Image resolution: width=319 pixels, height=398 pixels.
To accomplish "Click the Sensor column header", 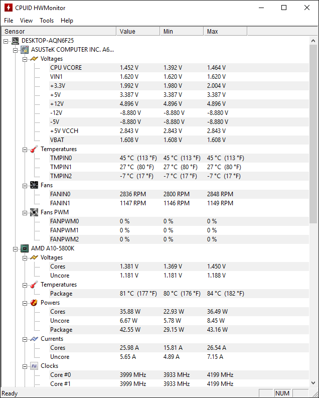I will [59, 31].
